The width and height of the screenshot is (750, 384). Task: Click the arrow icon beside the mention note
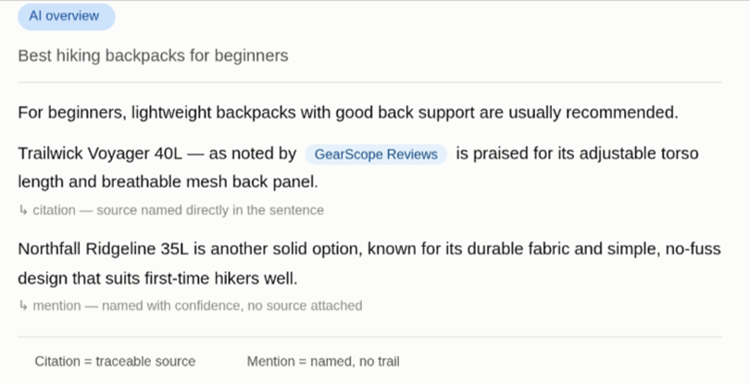[23, 305]
